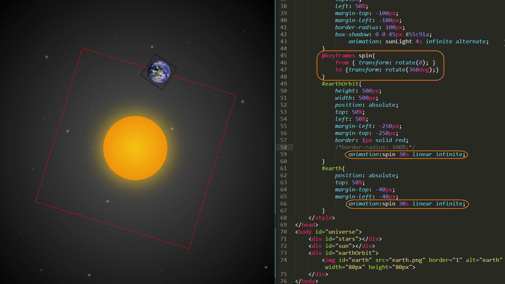This screenshot has height=284, width=505.
Task: Click the #55c91a color value
Action: [x=417, y=34]
